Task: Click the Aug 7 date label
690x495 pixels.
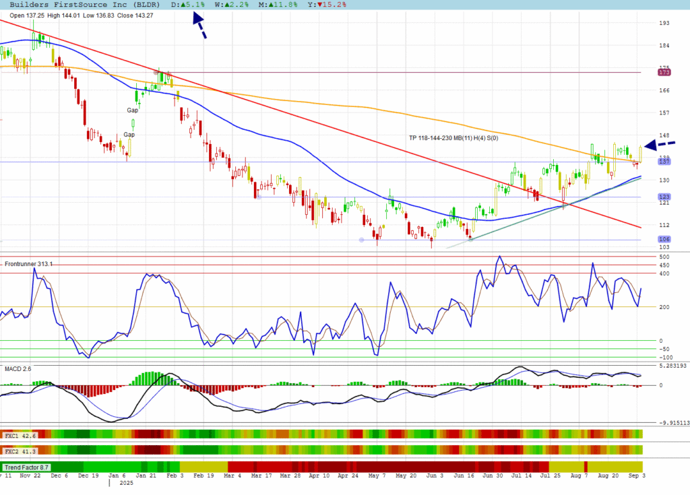Action: [x=579, y=475]
